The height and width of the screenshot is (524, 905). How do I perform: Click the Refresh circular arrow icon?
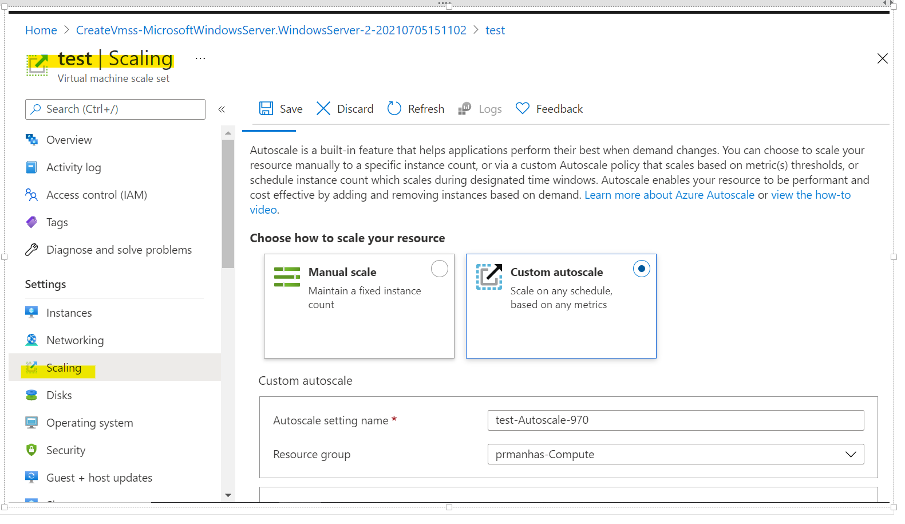tap(394, 108)
